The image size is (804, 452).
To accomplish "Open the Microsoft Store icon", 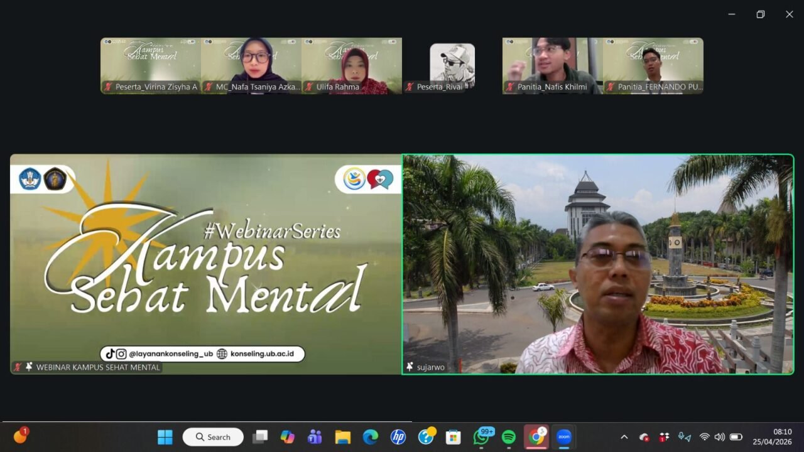I will coord(453,437).
